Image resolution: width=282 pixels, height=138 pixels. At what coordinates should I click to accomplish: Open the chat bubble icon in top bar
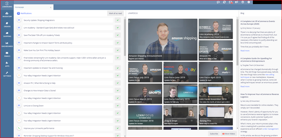(x=218, y=2)
